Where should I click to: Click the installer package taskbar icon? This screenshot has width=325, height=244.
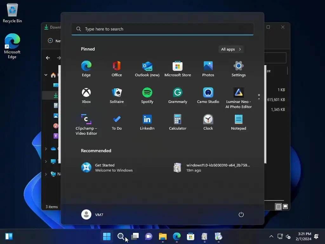click(205, 236)
